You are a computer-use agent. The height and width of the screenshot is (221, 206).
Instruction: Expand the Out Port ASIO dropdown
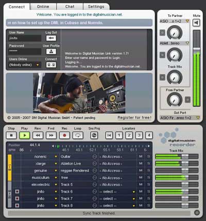pos(198,118)
